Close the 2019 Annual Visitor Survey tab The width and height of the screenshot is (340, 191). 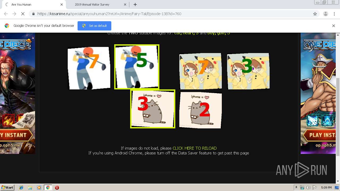point(125,5)
